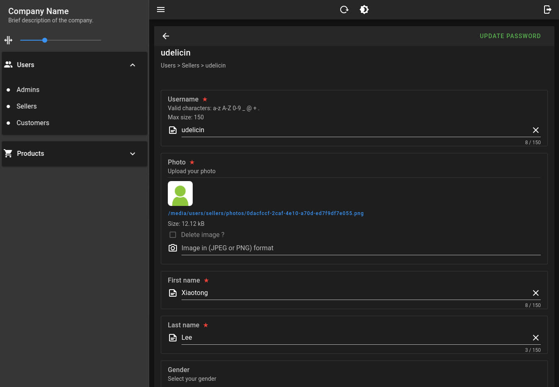Click the seller photo thumbnail
This screenshot has height=387, width=559.
(180, 193)
